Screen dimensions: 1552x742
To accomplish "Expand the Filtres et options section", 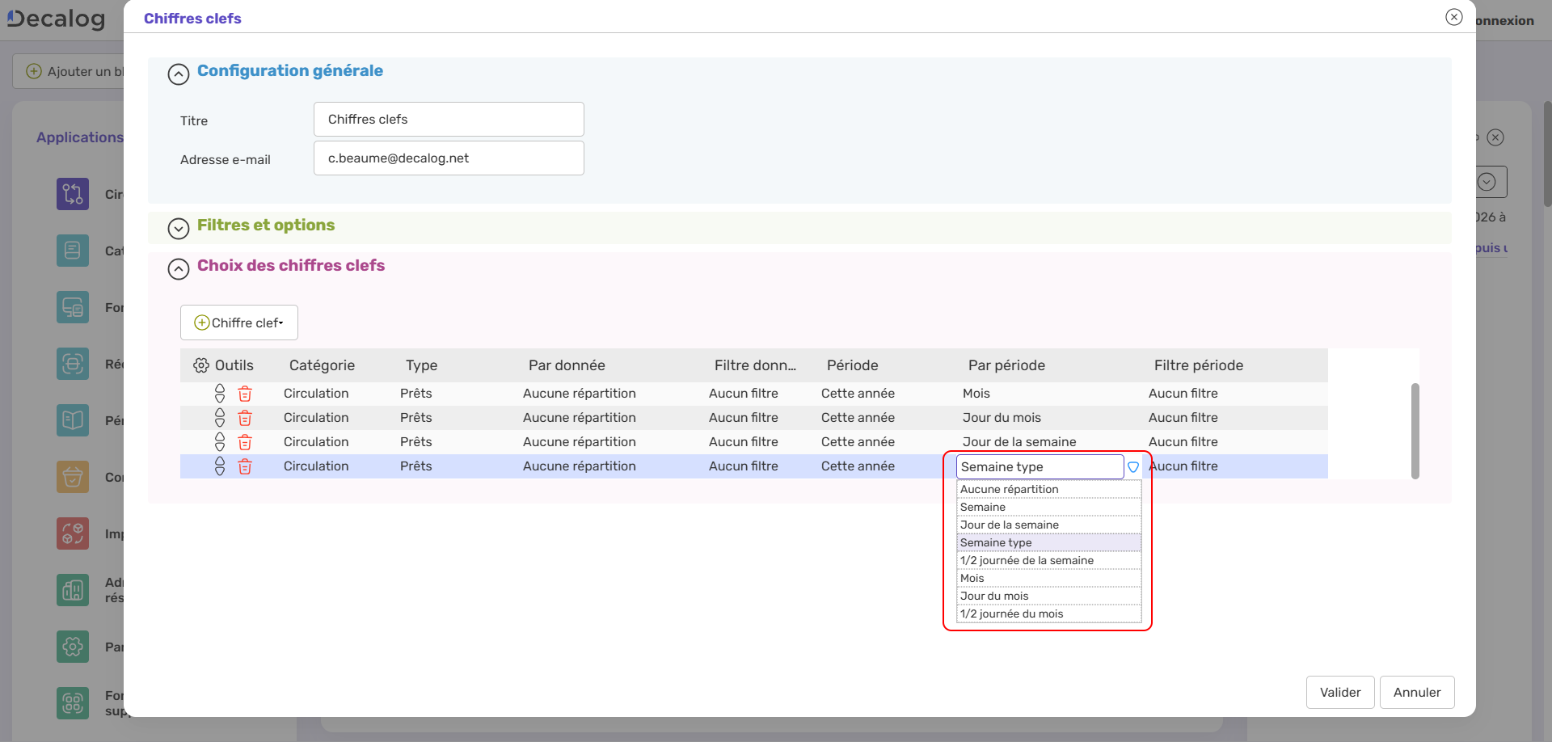I will (x=178, y=228).
